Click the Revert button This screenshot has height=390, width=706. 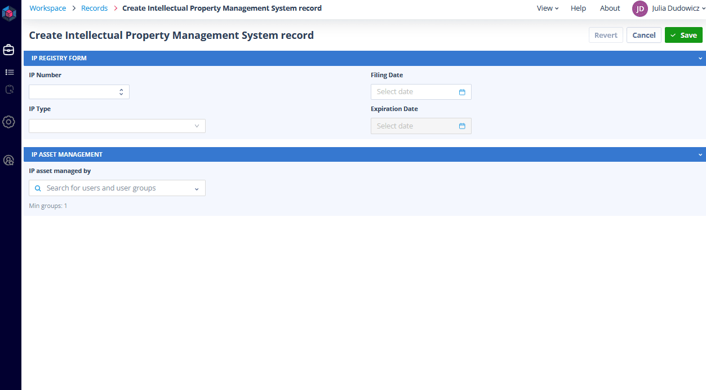coord(606,35)
